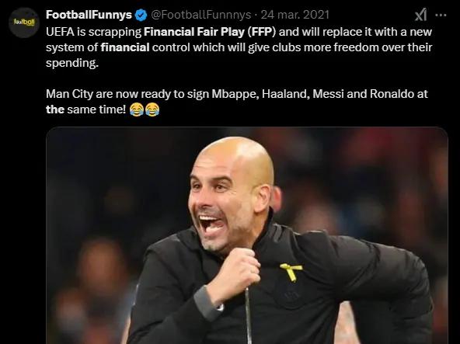Click the bold word financial

(125, 47)
